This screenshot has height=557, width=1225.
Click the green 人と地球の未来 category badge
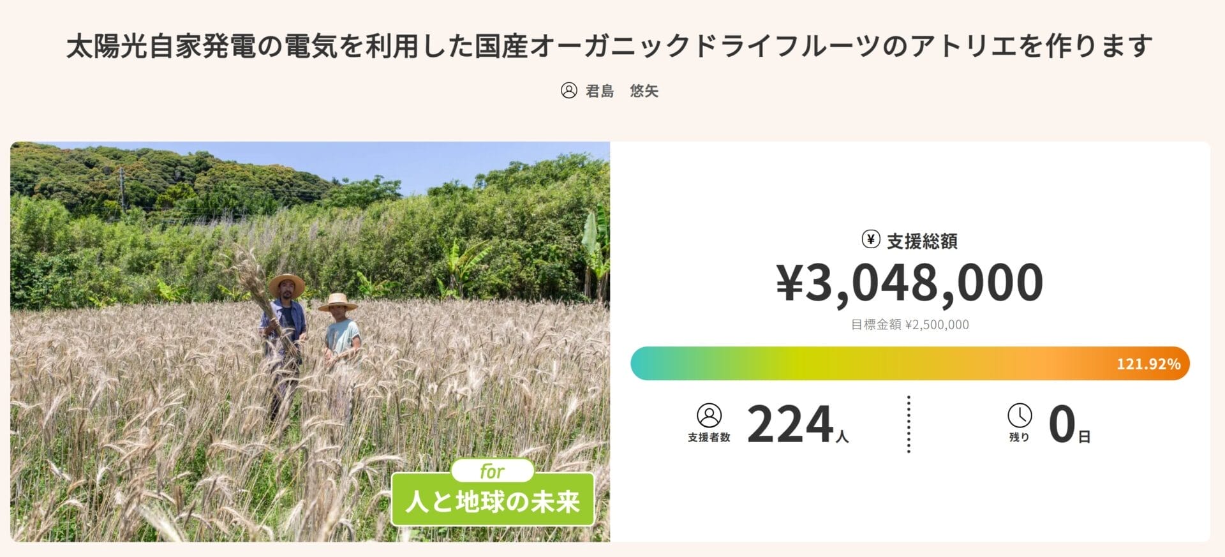tap(493, 501)
